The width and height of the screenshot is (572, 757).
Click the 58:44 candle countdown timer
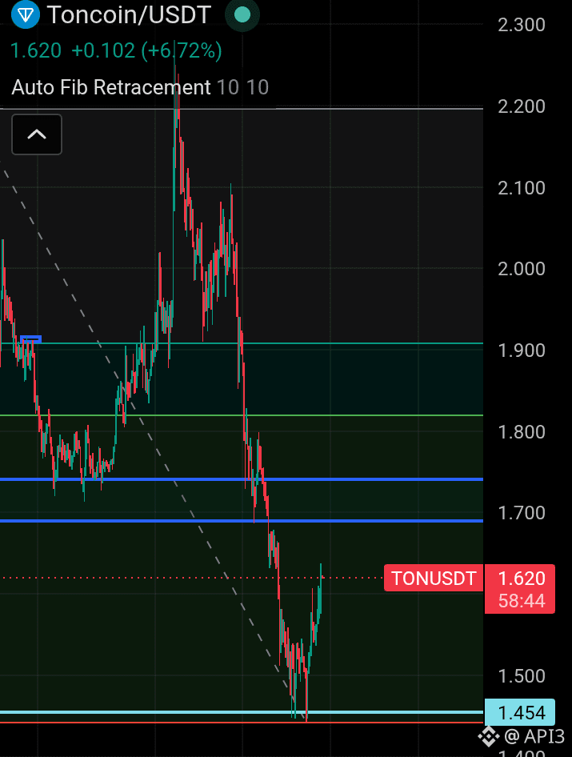coord(522,601)
